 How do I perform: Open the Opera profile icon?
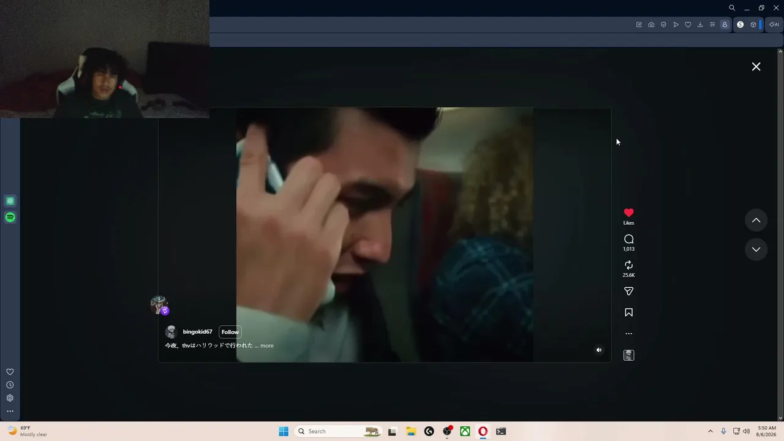coord(725,24)
